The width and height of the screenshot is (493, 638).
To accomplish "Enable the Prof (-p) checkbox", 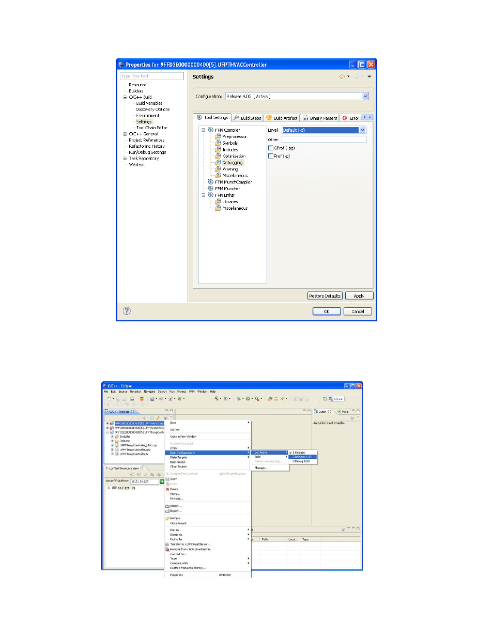I will pyautogui.click(x=271, y=156).
